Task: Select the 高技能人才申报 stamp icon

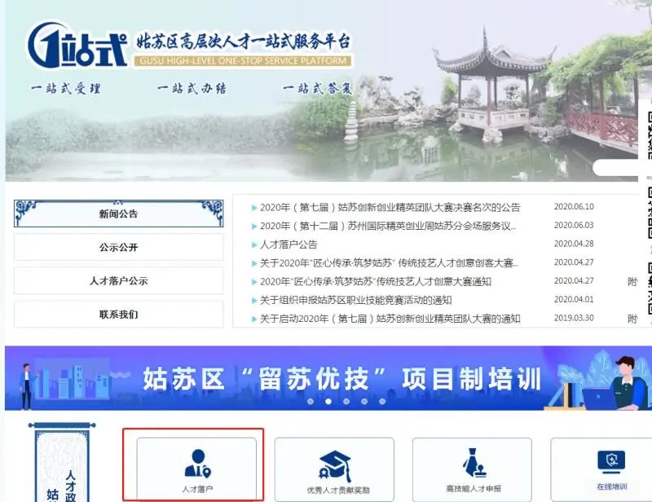Action: tap(474, 463)
